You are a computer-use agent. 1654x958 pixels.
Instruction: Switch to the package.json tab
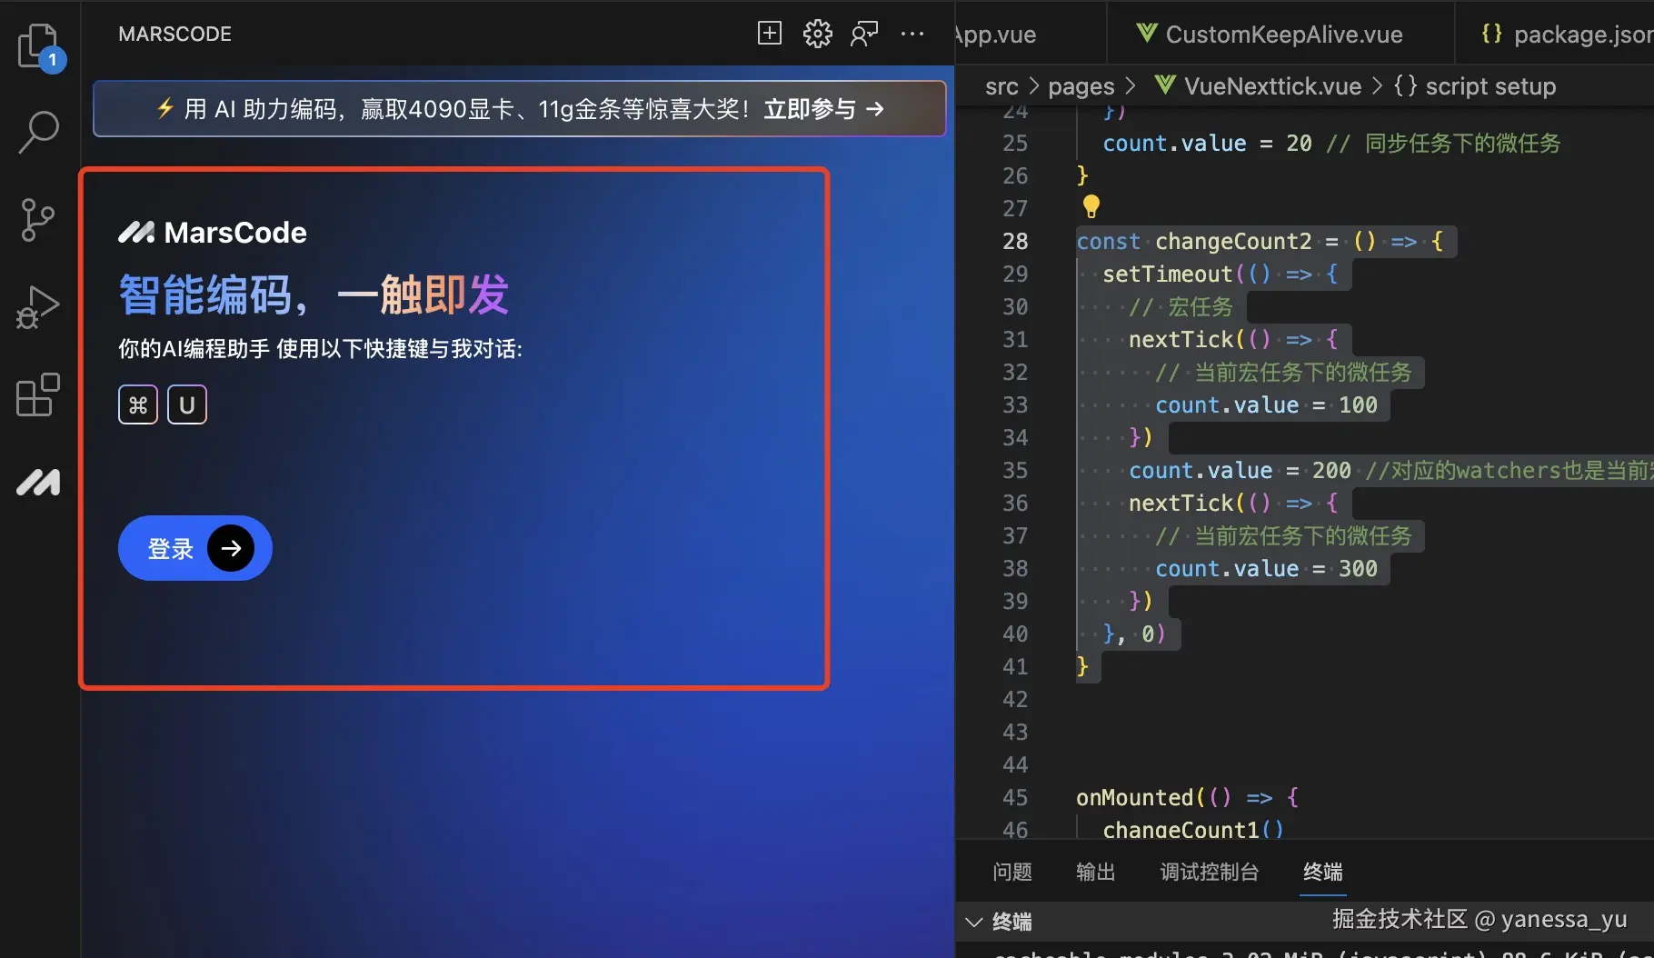point(1567,35)
